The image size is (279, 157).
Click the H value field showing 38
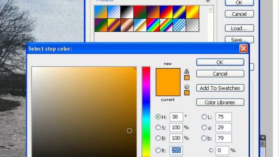click(176, 117)
